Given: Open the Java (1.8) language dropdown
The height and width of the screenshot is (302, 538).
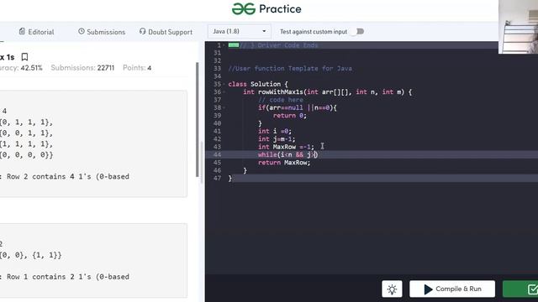Looking at the screenshot, I should tap(239, 32).
